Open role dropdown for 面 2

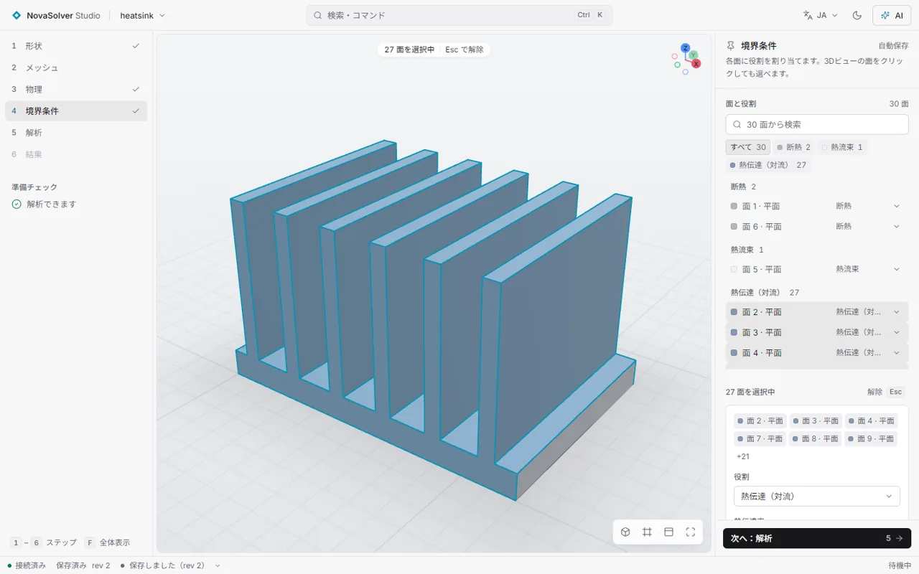click(x=867, y=312)
